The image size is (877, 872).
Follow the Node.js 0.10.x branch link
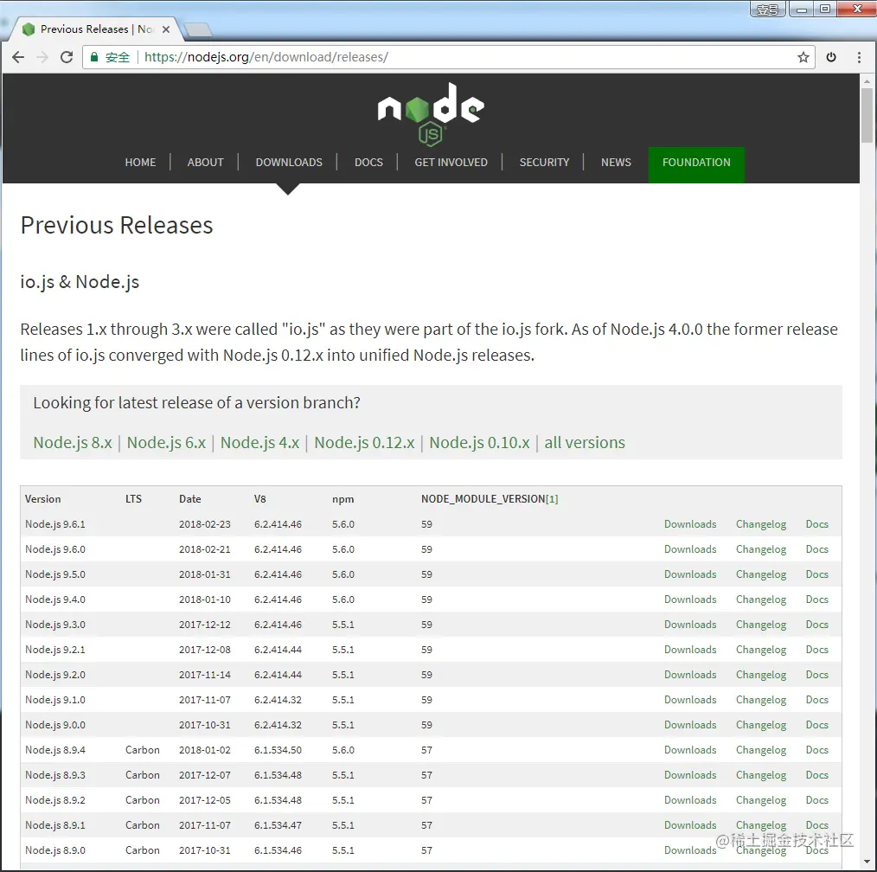[x=479, y=442]
